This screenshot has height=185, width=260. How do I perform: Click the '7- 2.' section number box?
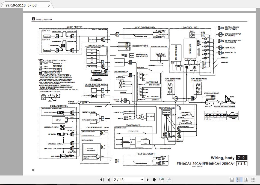click(x=242, y=158)
